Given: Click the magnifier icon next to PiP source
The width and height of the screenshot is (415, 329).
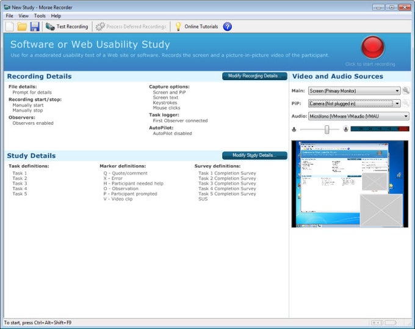Looking at the screenshot, I should pyautogui.click(x=406, y=103).
